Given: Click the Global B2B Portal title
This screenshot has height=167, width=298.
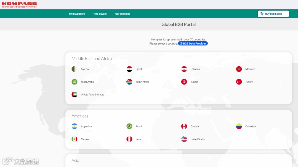Looking at the screenshot, I should tap(179, 24).
